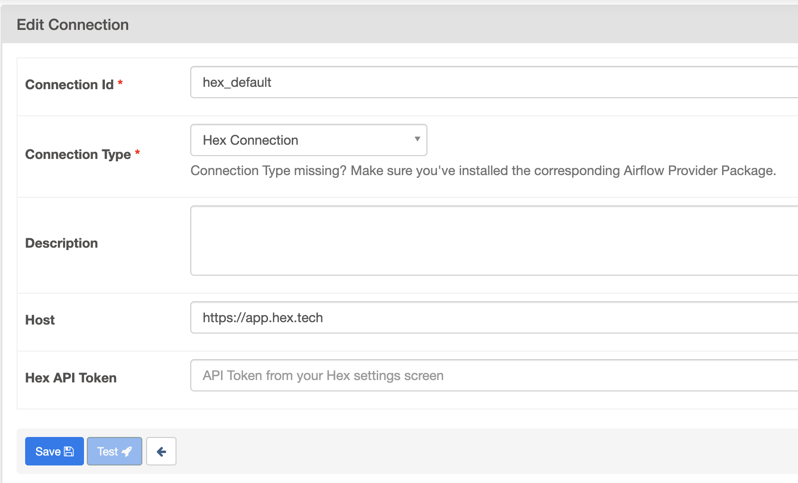798x483 pixels.
Task: Click the Host label
Action: click(x=40, y=320)
